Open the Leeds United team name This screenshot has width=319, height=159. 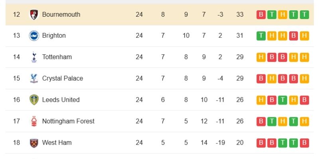(x=61, y=100)
